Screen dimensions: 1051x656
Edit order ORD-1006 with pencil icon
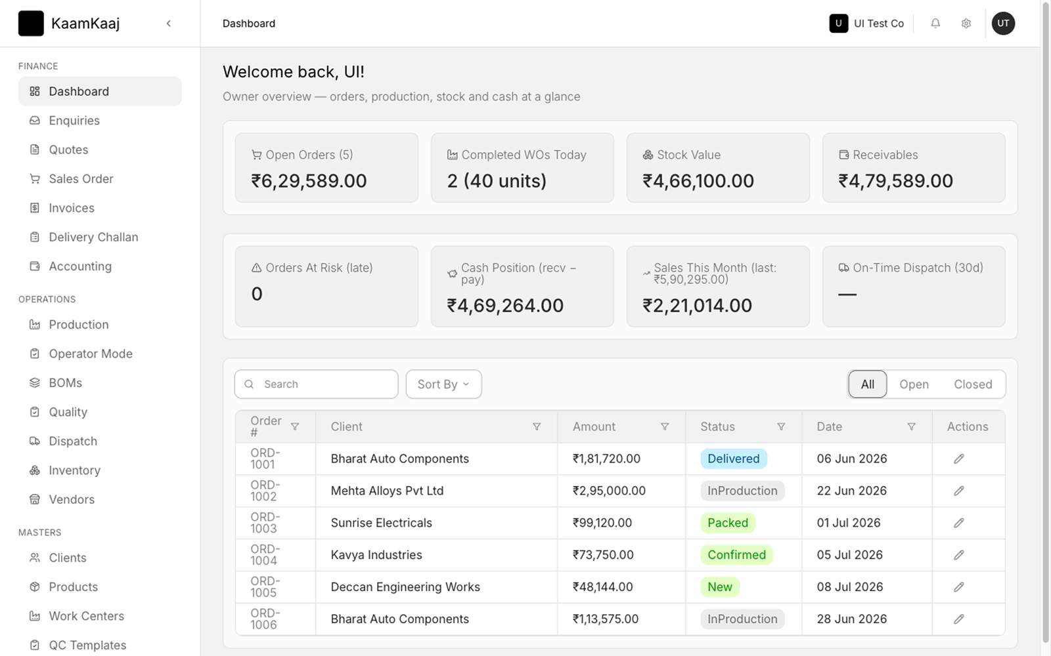[x=959, y=619]
